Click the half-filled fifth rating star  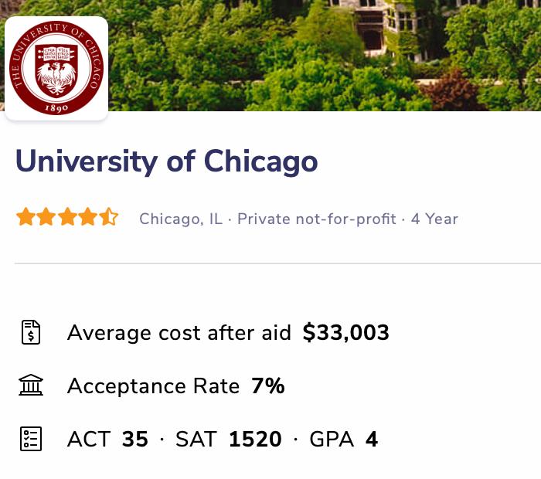point(109,218)
